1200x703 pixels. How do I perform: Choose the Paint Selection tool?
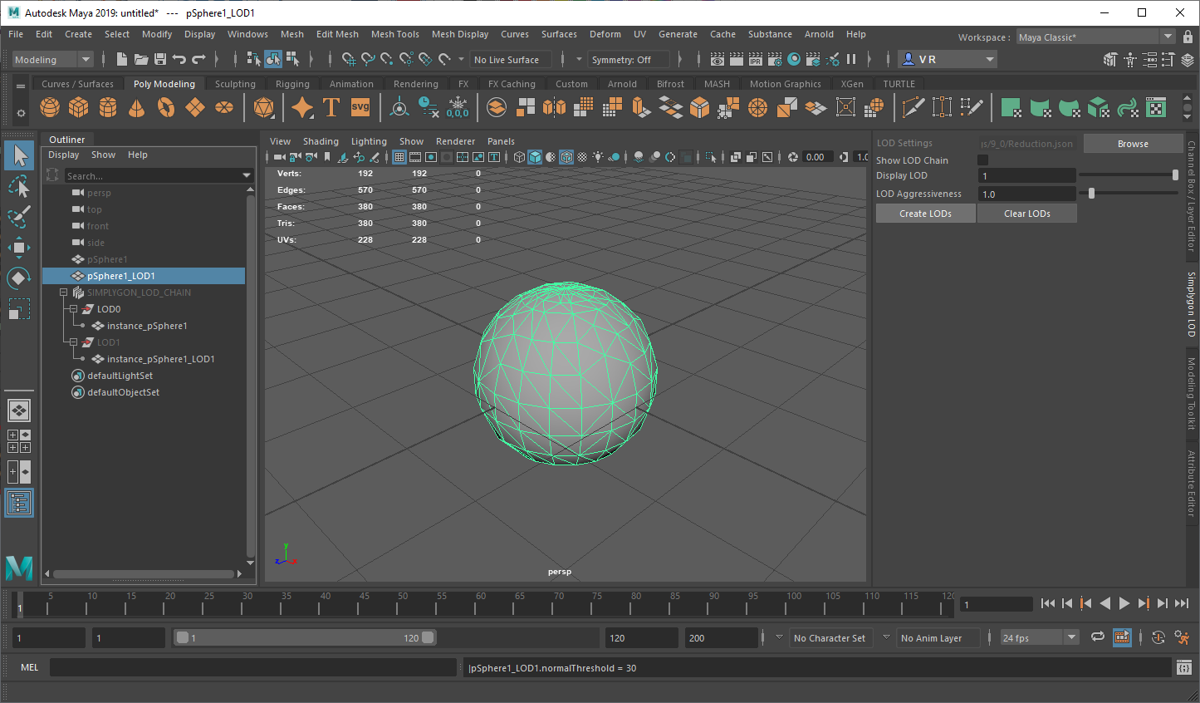(x=18, y=217)
